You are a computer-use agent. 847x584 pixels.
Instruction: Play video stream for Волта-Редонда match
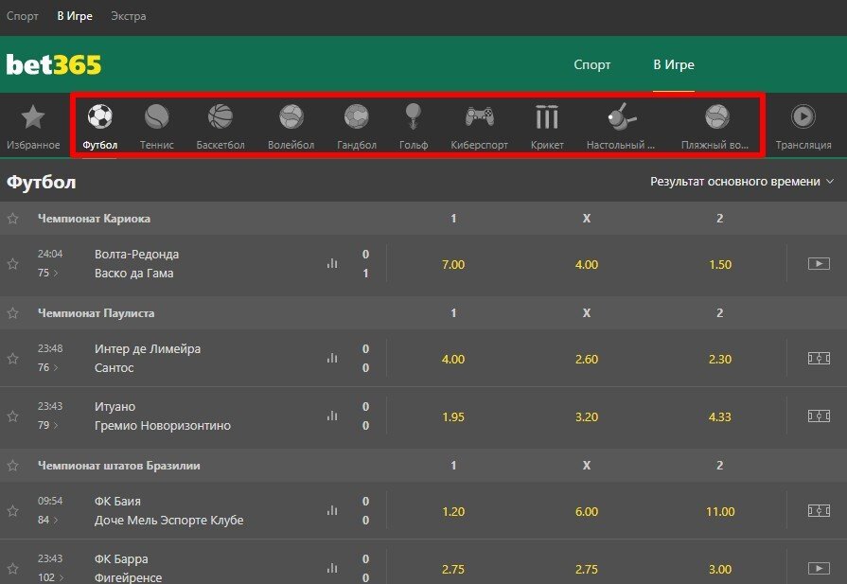coord(819,264)
